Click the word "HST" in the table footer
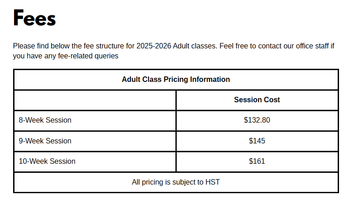This screenshot has height=209, width=349. click(213, 182)
